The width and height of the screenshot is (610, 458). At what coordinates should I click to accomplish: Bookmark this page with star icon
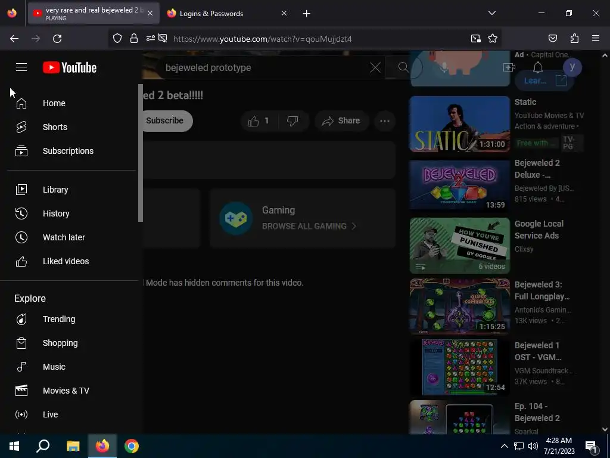point(493,39)
